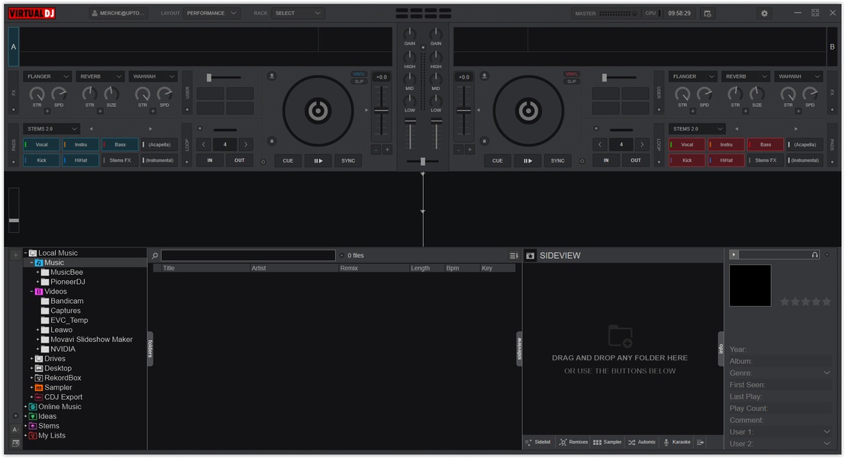
Task: Click the sideview options icon after Karaoke
Action: pyautogui.click(x=700, y=443)
